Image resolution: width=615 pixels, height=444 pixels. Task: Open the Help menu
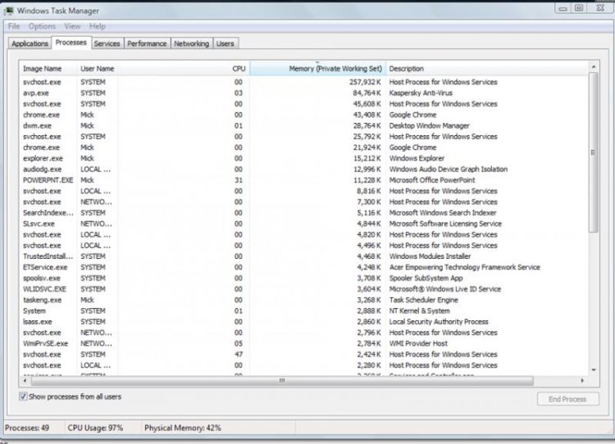98,26
